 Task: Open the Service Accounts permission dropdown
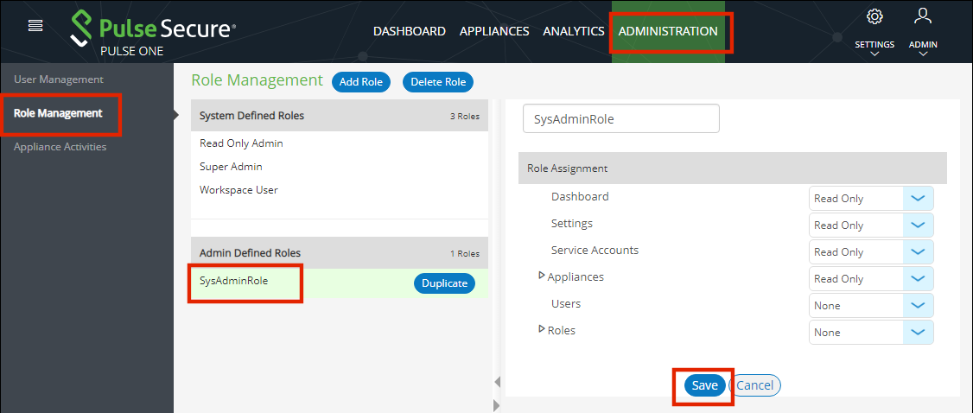(871, 251)
